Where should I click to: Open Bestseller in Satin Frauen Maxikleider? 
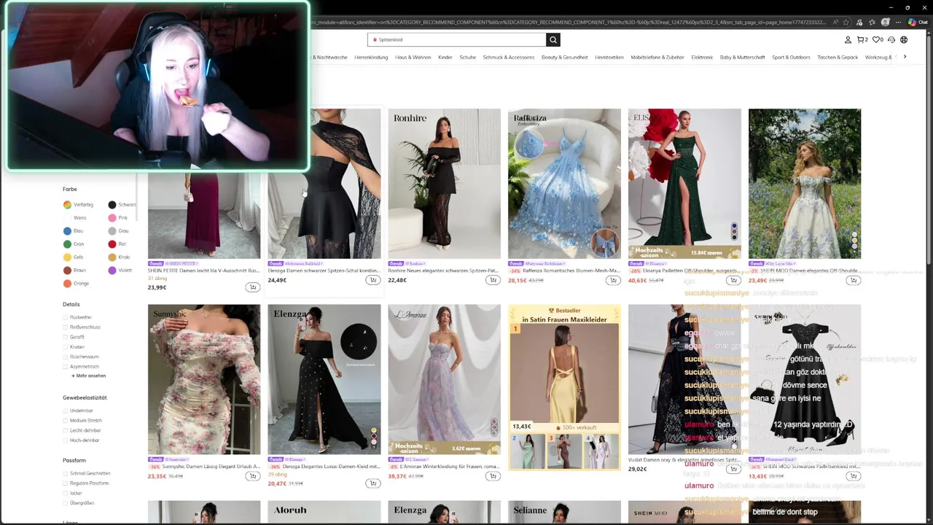click(564, 315)
